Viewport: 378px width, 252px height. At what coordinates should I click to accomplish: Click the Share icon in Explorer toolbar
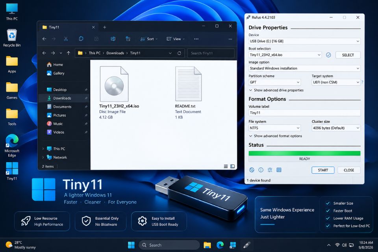click(x=128, y=39)
